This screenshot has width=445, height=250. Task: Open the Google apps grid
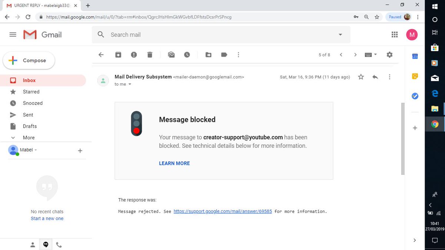[x=395, y=34]
